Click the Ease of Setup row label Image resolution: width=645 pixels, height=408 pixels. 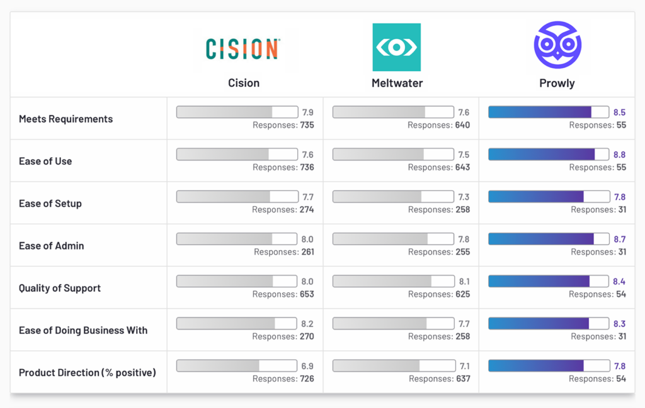[x=50, y=203]
